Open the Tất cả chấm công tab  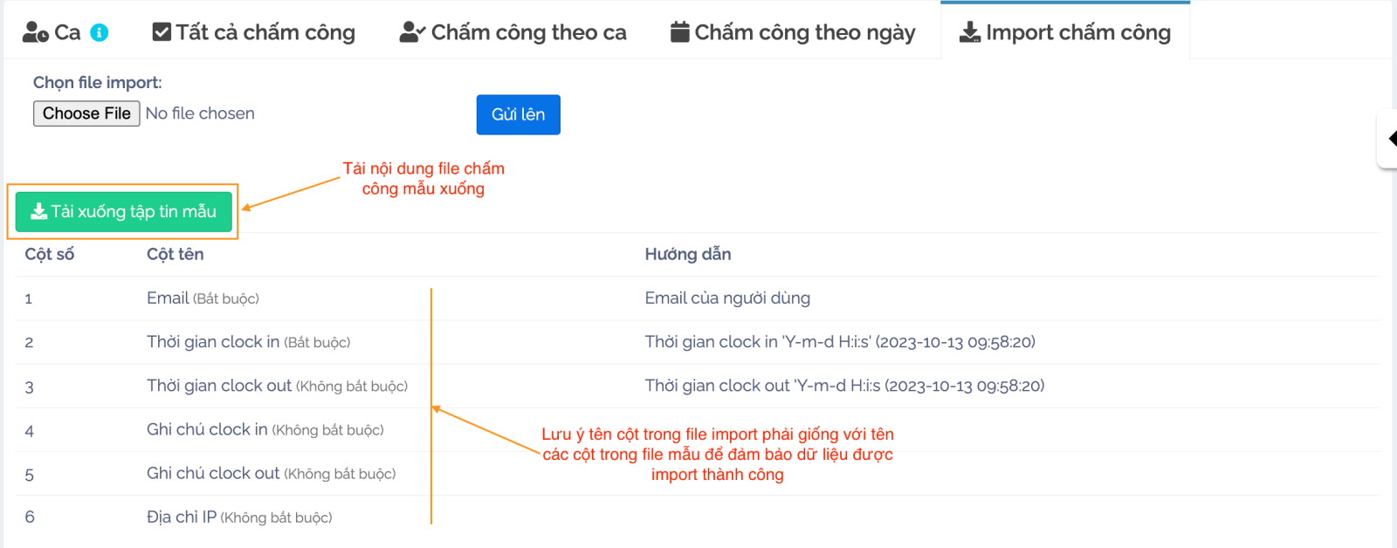tap(265, 32)
